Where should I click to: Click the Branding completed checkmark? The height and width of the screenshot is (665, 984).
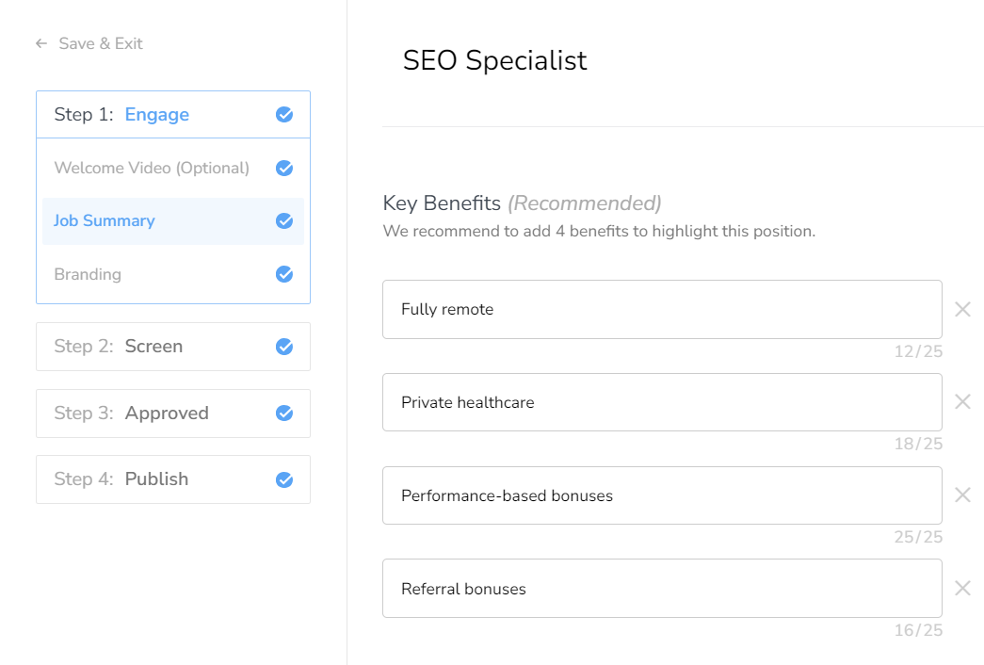[284, 274]
